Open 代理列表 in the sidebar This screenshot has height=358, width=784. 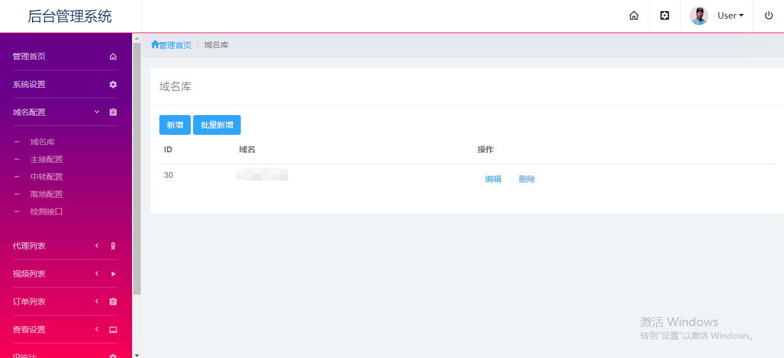point(29,246)
